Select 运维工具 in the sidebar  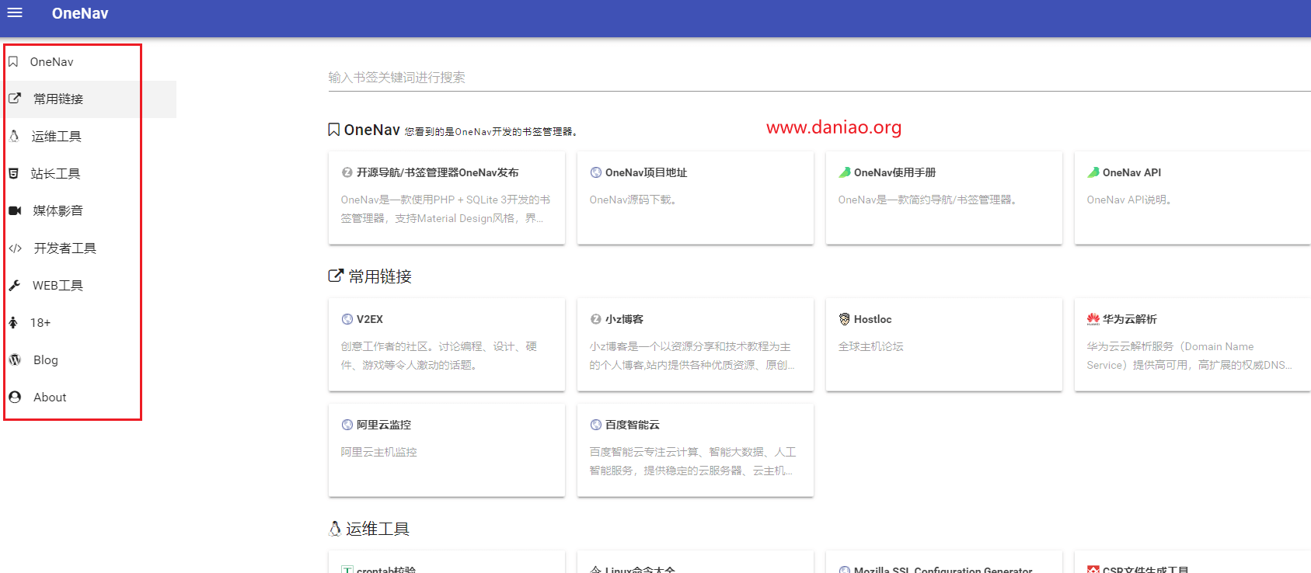point(57,137)
